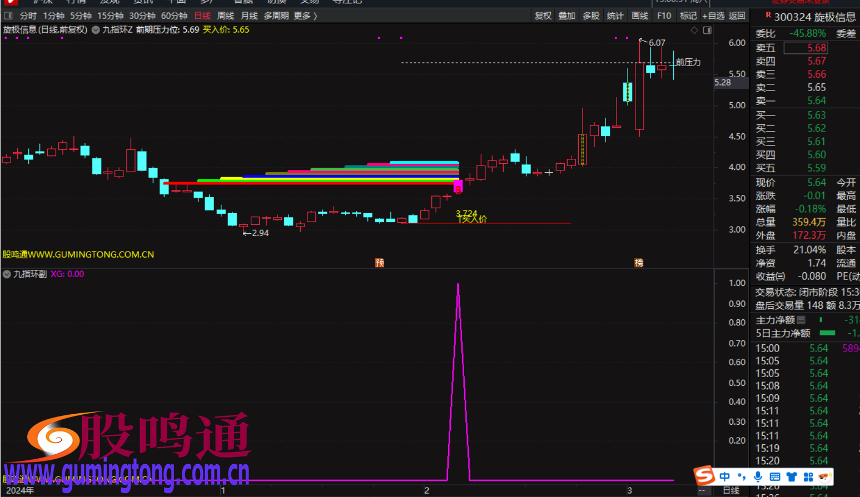Expand the 九指环副 sub-indicator dropdown

pyautogui.click(x=7, y=274)
